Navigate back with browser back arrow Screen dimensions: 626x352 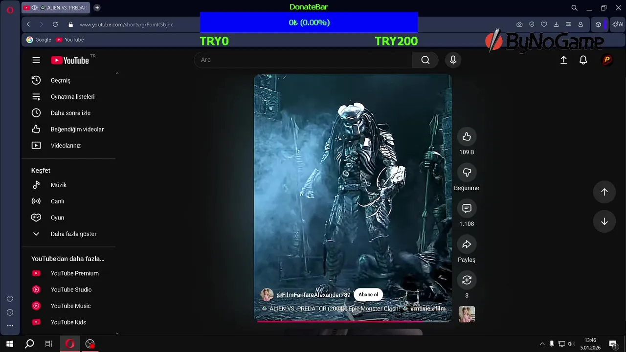[28, 24]
